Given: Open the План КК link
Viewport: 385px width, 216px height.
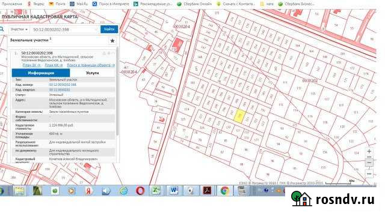Looking at the screenshot, I should click(x=54, y=65).
